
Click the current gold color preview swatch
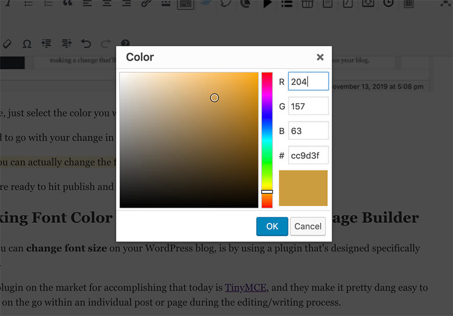click(303, 188)
